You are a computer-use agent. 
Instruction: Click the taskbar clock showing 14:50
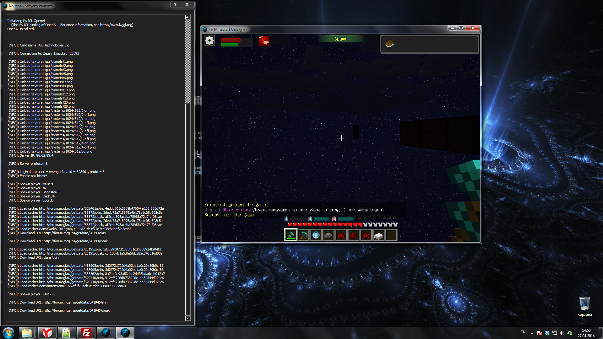[x=586, y=333]
